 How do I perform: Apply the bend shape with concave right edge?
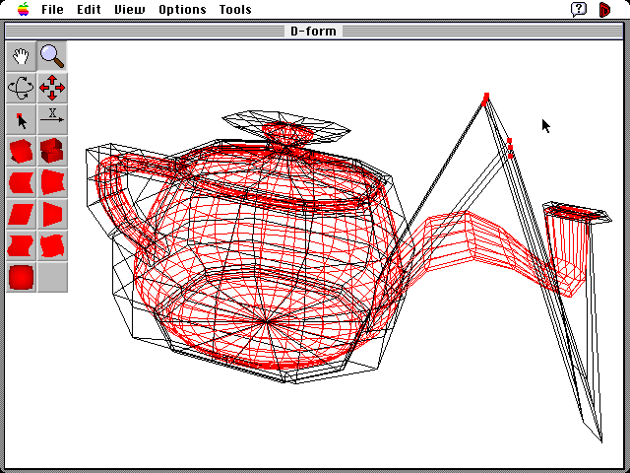(21, 182)
